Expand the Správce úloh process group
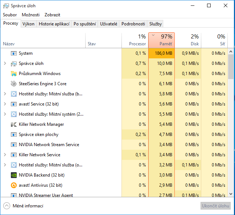 coord(5,63)
